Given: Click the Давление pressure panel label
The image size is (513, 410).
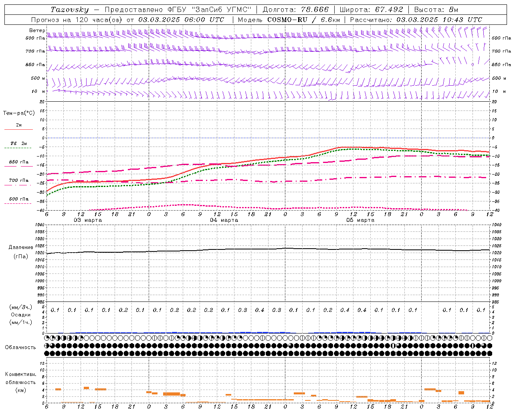Looking at the screenshot, I should [x=21, y=247].
